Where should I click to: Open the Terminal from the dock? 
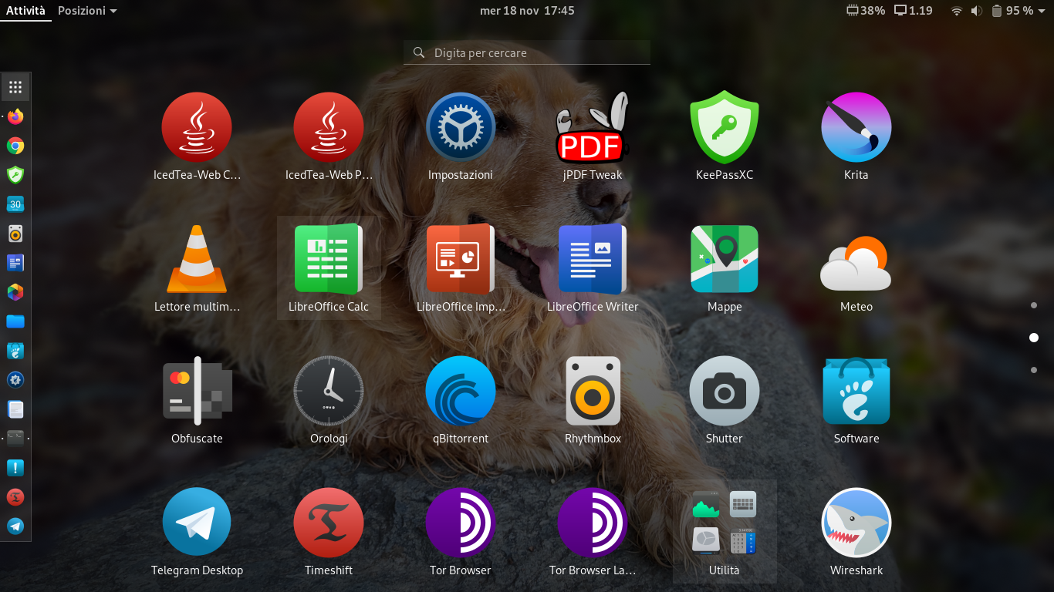tap(15, 439)
